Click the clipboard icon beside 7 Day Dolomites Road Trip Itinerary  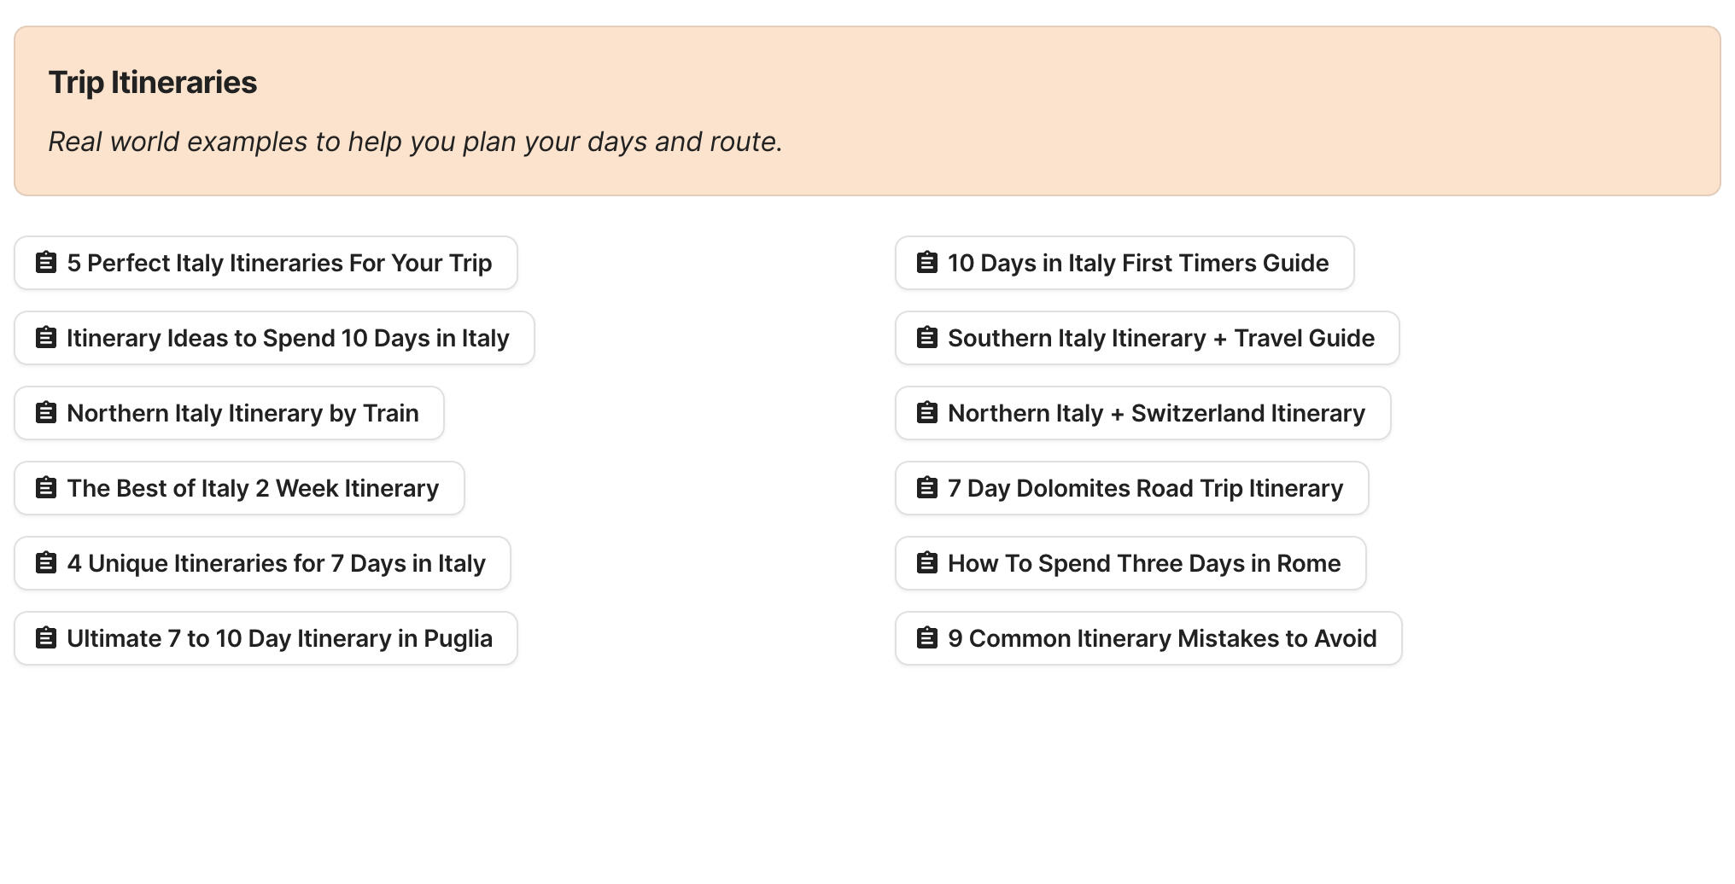tap(926, 488)
